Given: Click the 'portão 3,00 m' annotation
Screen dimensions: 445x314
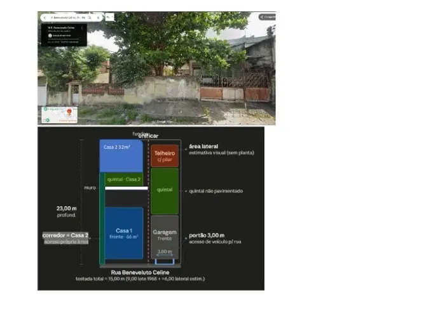Looking at the screenshot, I should [207, 235].
